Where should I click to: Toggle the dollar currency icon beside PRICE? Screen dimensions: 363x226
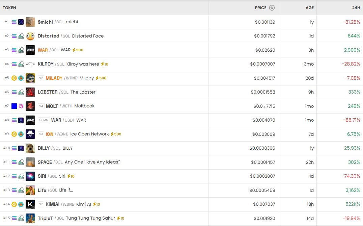point(272,8)
